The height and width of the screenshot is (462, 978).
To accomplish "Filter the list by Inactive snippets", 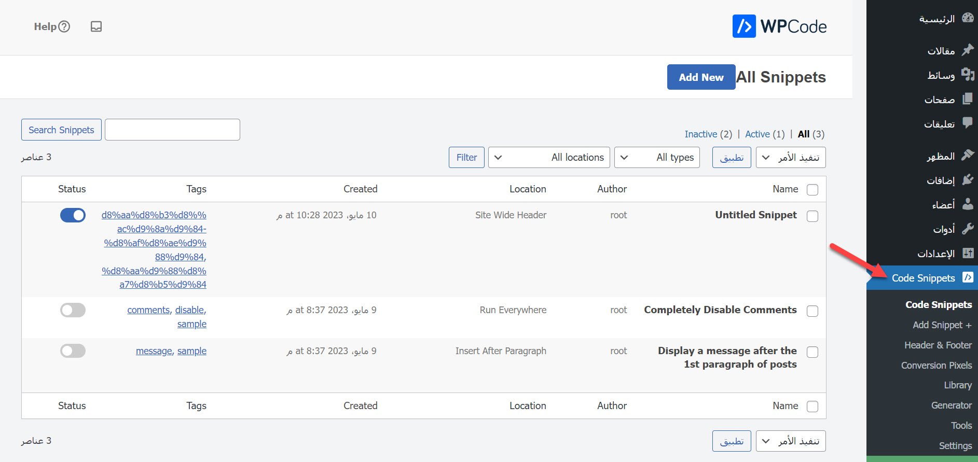I will point(700,134).
